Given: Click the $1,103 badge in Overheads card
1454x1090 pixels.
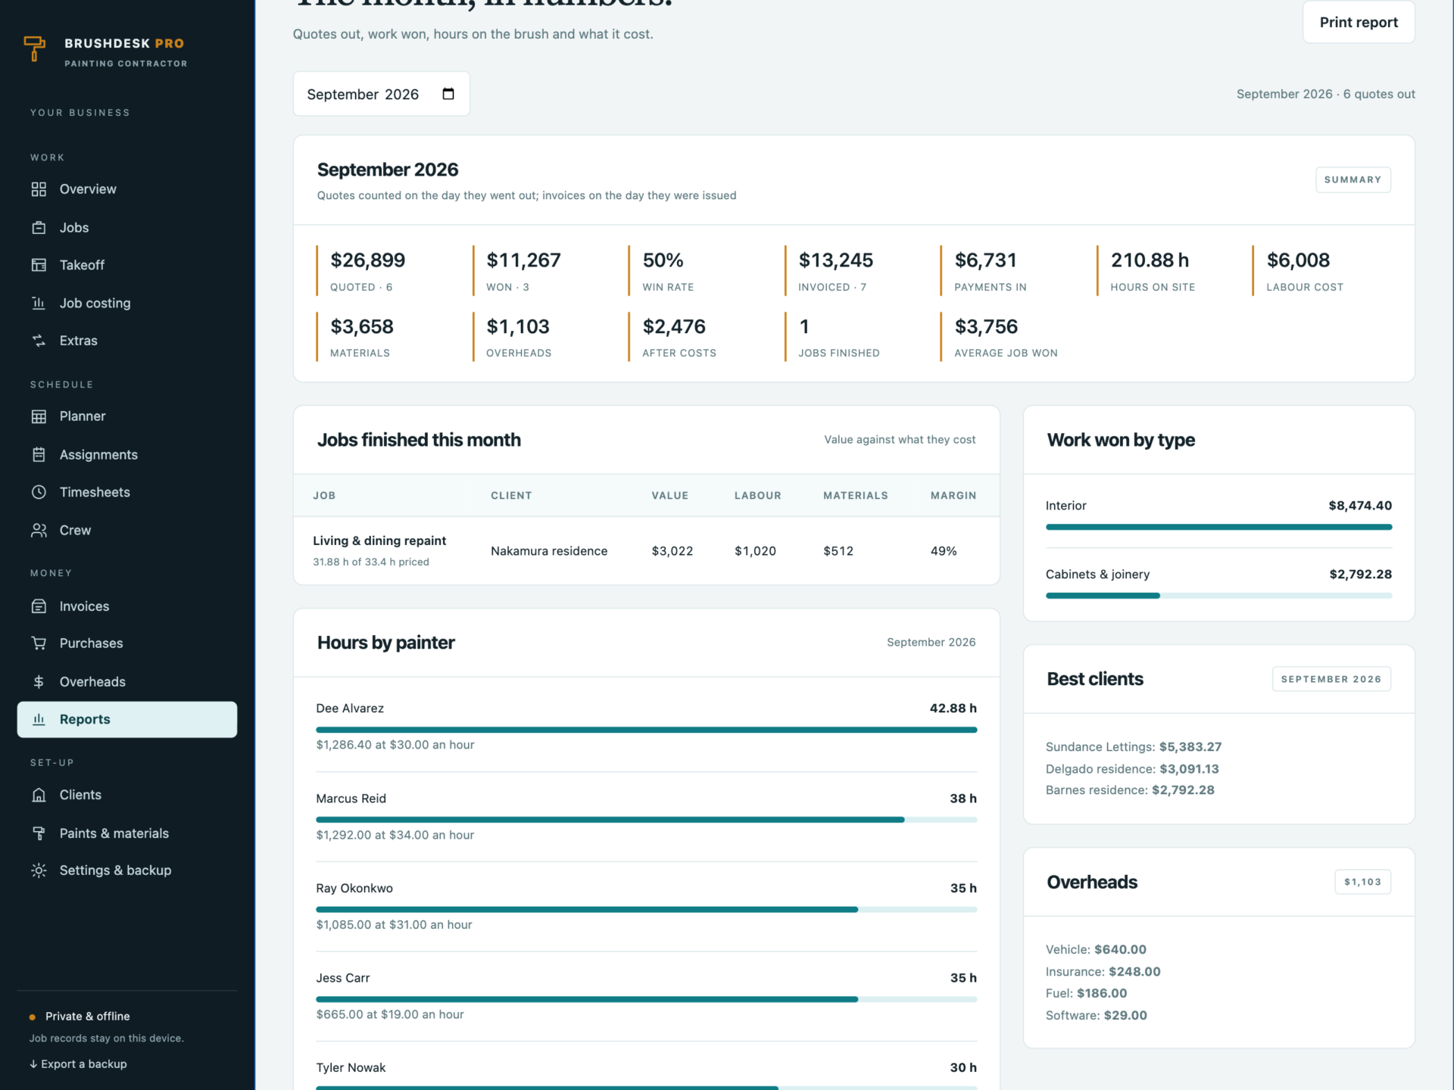Looking at the screenshot, I should tap(1362, 882).
